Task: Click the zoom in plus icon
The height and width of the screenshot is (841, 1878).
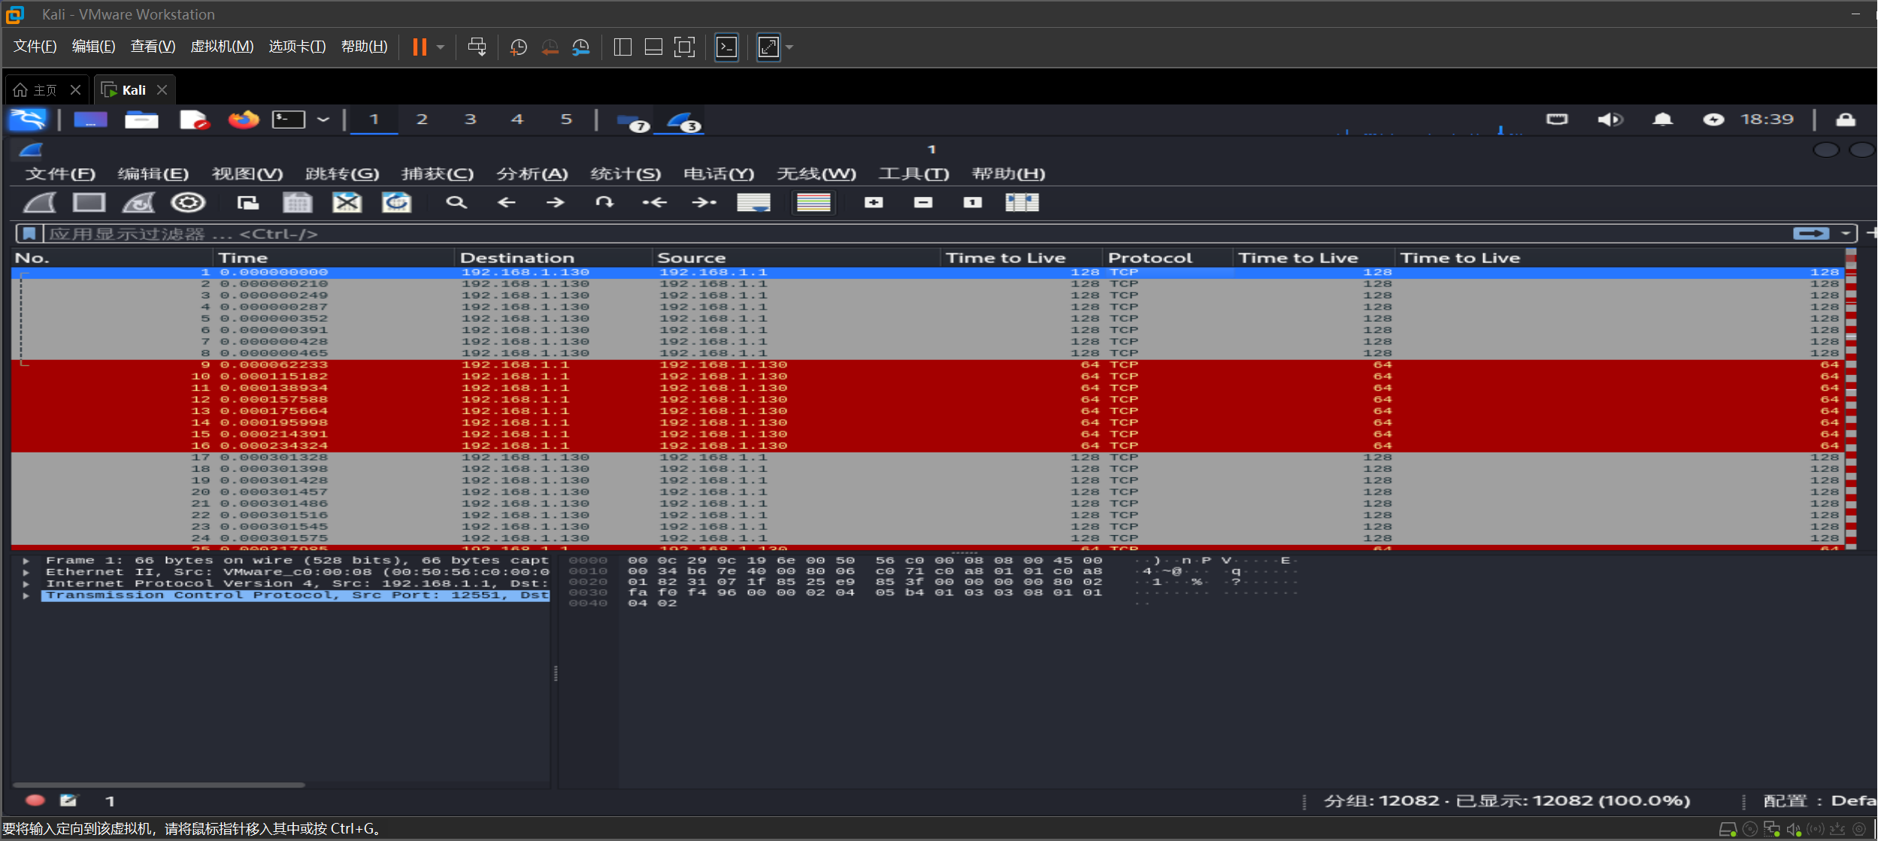Action: click(x=874, y=203)
